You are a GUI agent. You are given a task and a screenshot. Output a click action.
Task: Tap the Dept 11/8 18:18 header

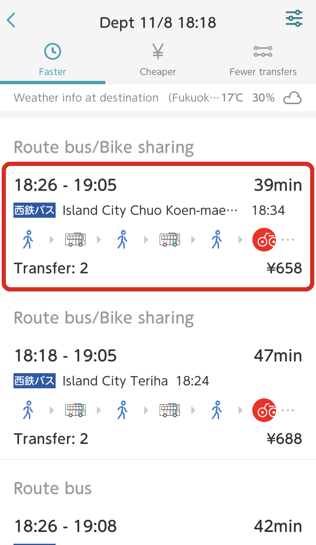(158, 22)
